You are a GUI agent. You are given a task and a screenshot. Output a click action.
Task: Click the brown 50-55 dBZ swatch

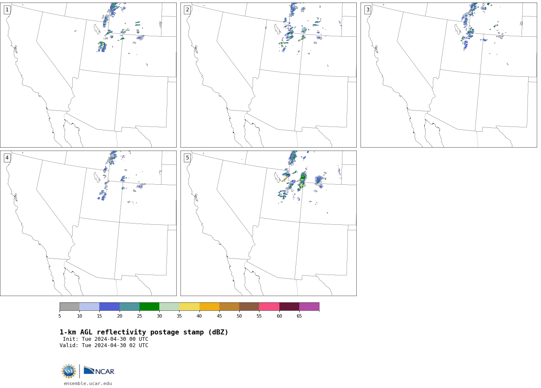click(x=249, y=307)
